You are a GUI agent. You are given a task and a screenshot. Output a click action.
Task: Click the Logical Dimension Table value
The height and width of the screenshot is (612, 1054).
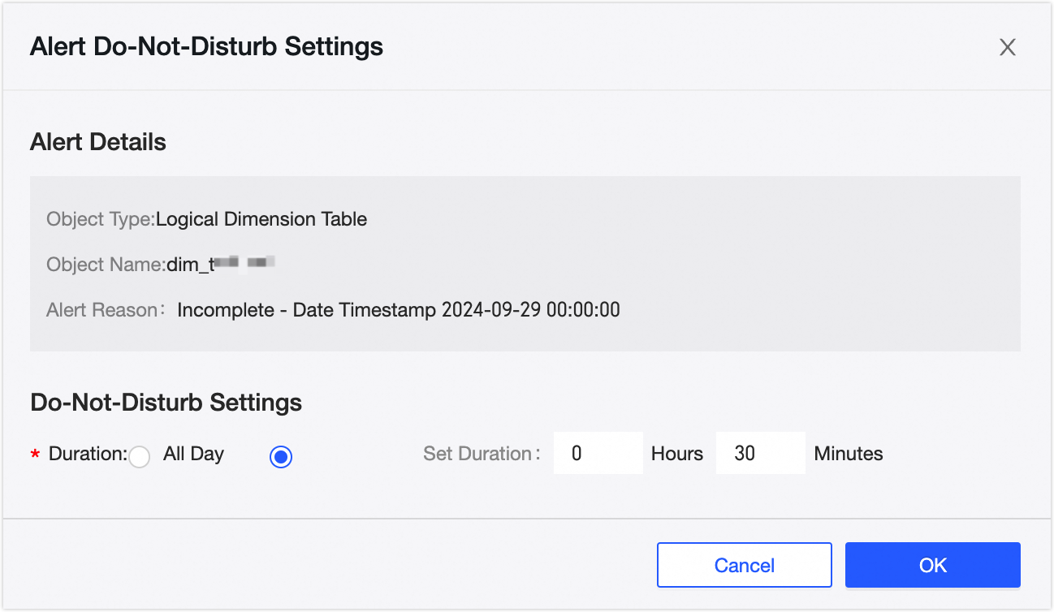coord(261,219)
